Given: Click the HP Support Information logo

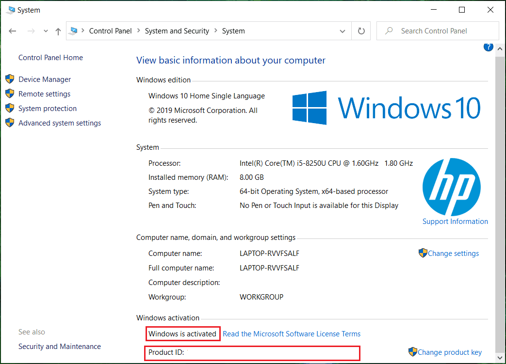Looking at the screenshot, I should coord(452,187).
